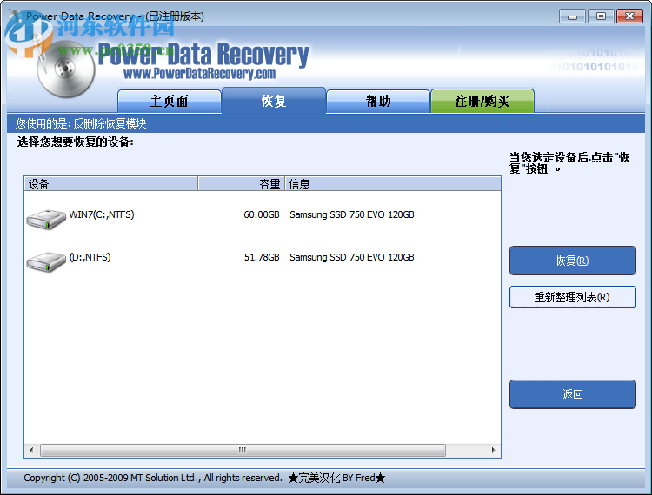The image size is (652, 495).
Task: Open the 主页面 tab
Action: pos(170,101)
